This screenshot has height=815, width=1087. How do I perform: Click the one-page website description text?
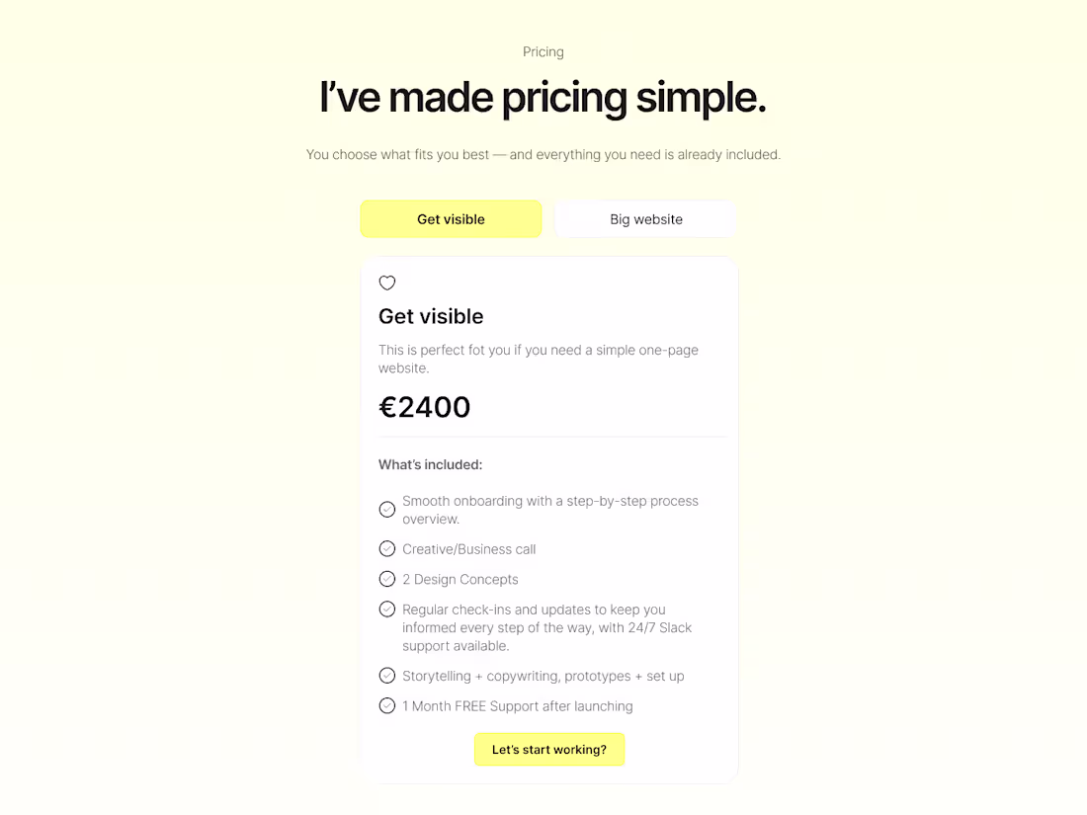click(538, 359)
